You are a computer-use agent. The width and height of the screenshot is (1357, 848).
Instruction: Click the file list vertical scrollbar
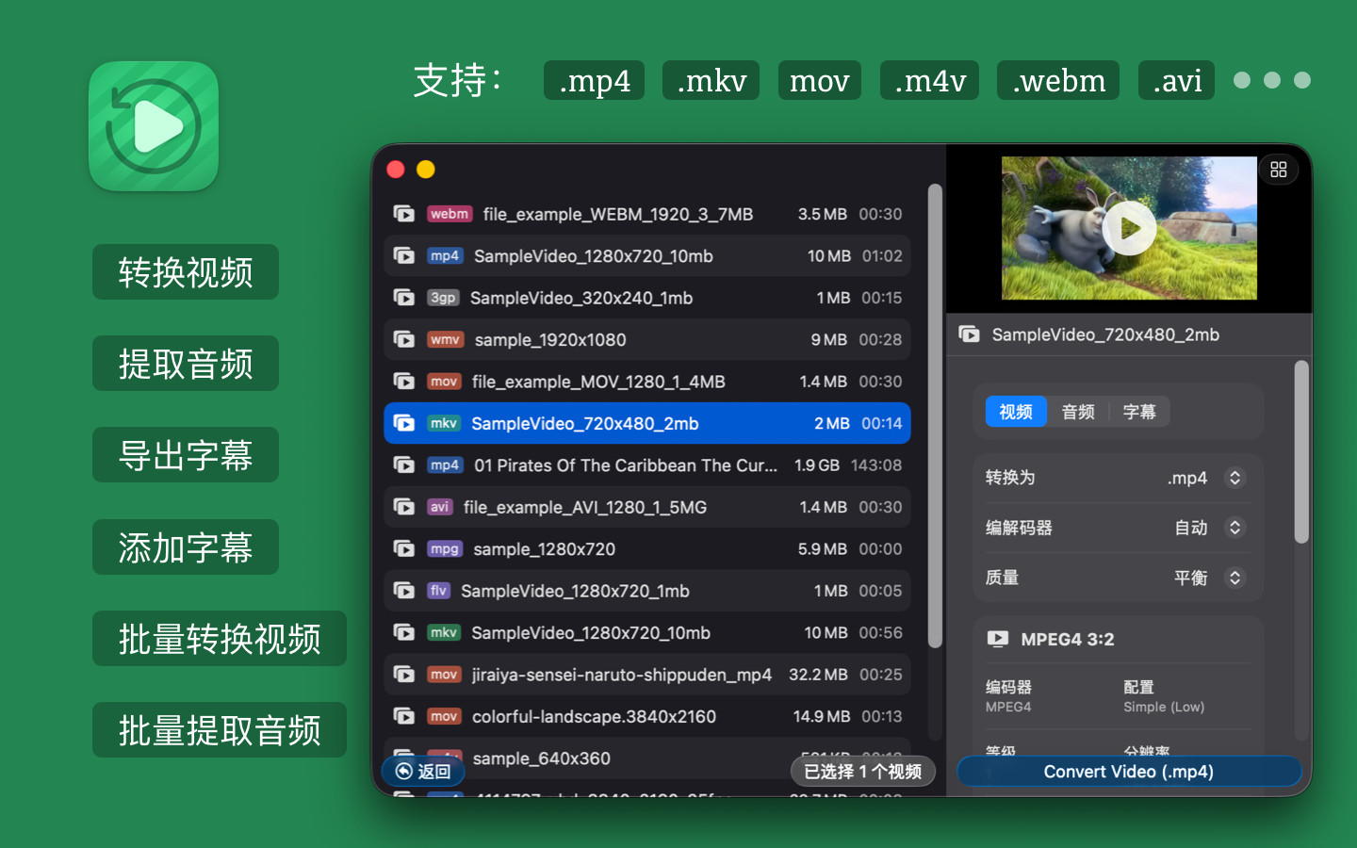(x=935, y=415)
